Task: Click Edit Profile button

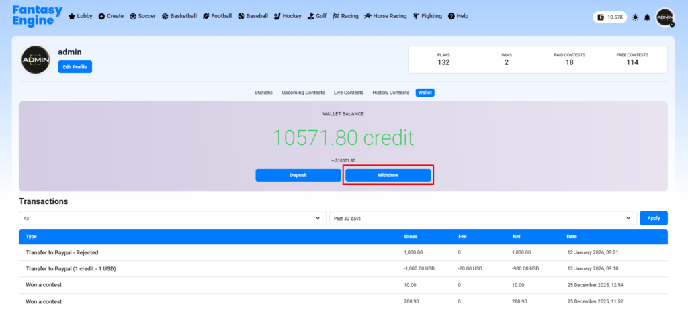Action: (x=75, y=67)
